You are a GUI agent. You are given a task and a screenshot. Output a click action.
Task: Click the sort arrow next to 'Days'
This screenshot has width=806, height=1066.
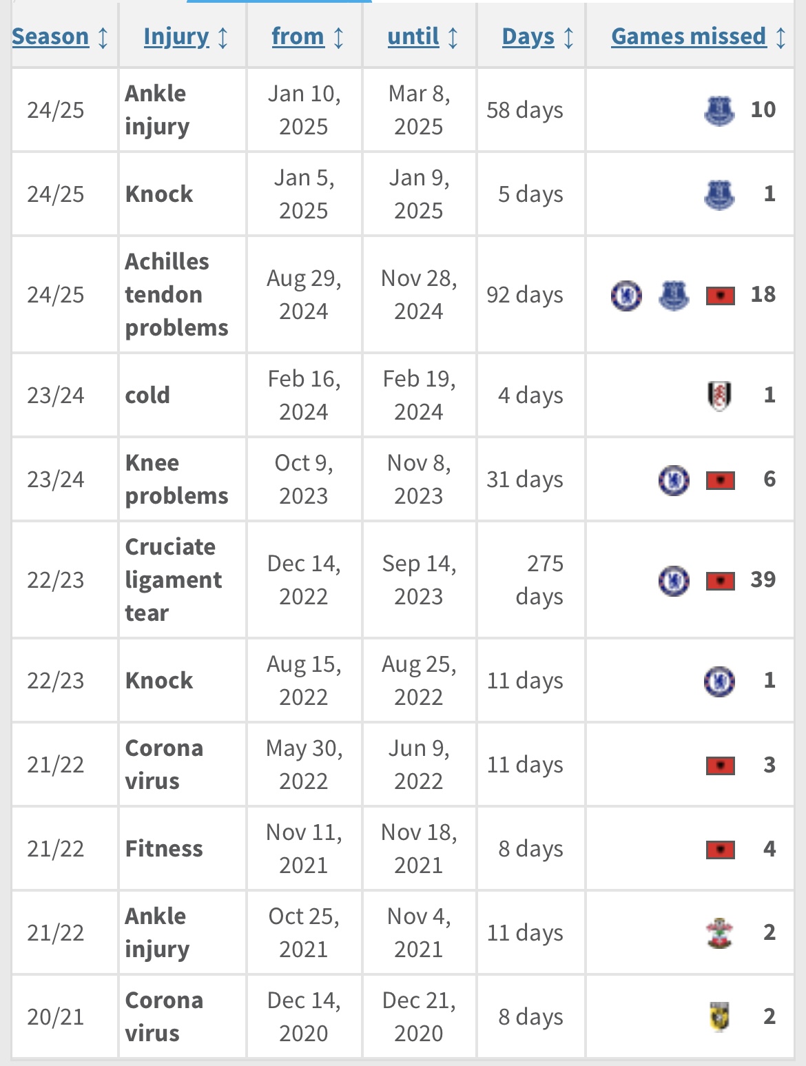568,37
